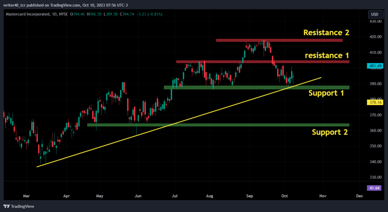Click the blue 401.49 price label
388x212 pixels.
tap(375, 66)
